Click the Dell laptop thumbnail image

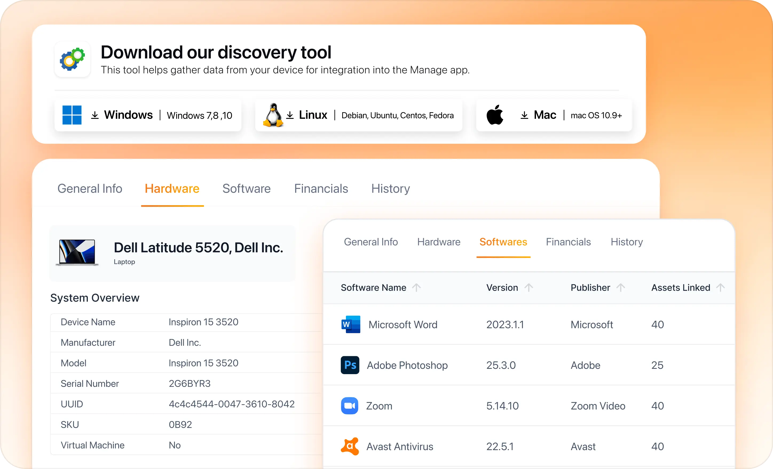77,252
